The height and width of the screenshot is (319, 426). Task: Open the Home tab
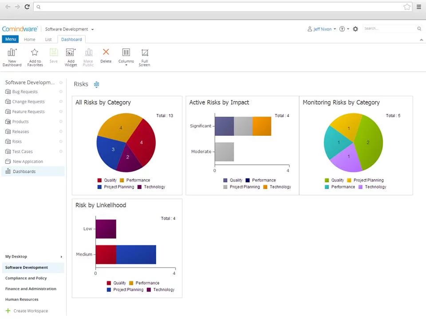coord(29,39)
